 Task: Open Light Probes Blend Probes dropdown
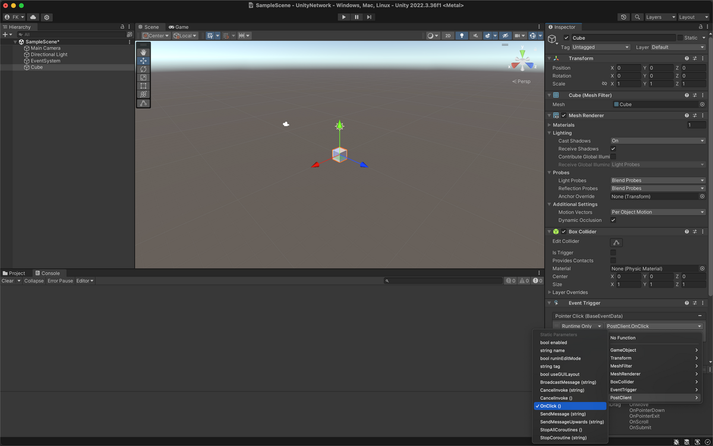tap(658, 180)
